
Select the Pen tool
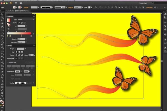pyautogui.click(x=1, y=26)
